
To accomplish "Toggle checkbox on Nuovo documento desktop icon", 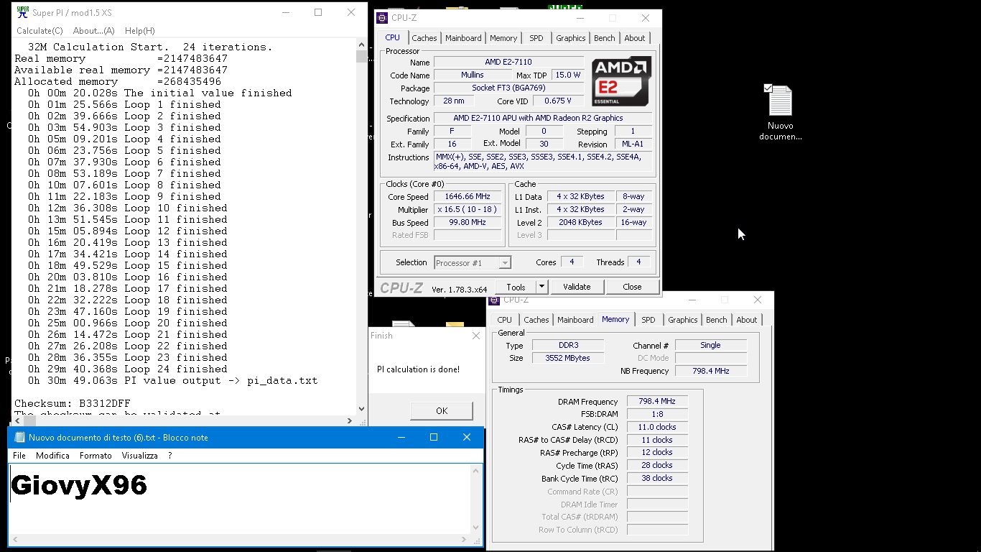I will coord(768,88).
